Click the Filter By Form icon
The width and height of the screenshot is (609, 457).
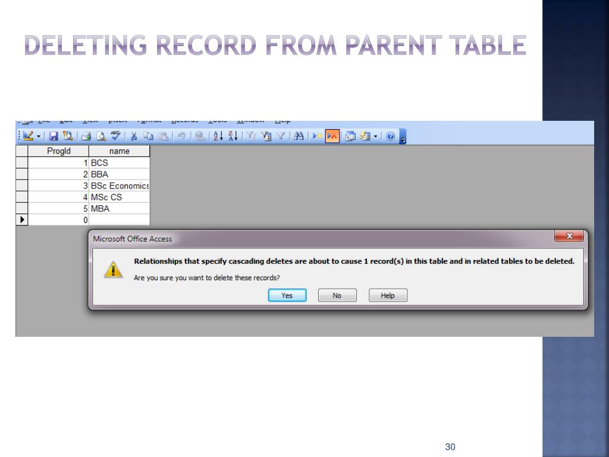click(266, 136)
